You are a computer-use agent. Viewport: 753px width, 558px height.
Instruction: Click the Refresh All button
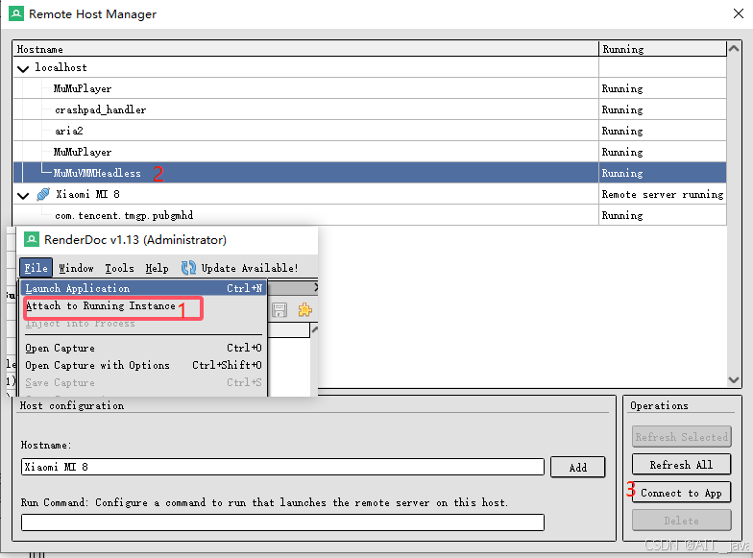pyautogui.click(x=682, y=465)
